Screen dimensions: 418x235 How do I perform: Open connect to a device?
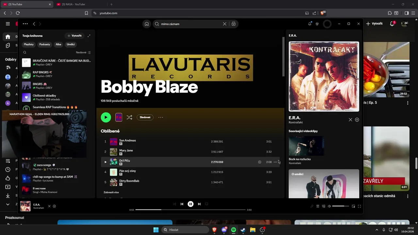(324, 206)
